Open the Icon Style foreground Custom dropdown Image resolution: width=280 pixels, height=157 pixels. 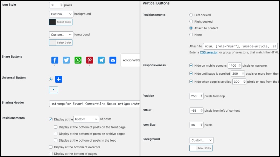61,35
